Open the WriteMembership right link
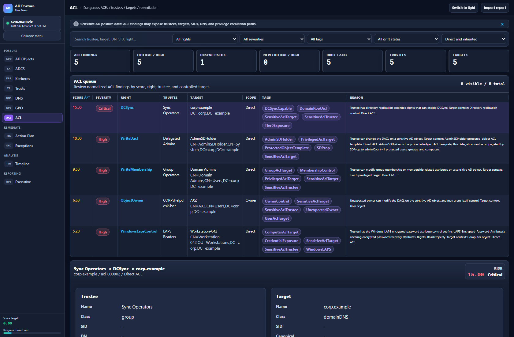 [136, 169]
